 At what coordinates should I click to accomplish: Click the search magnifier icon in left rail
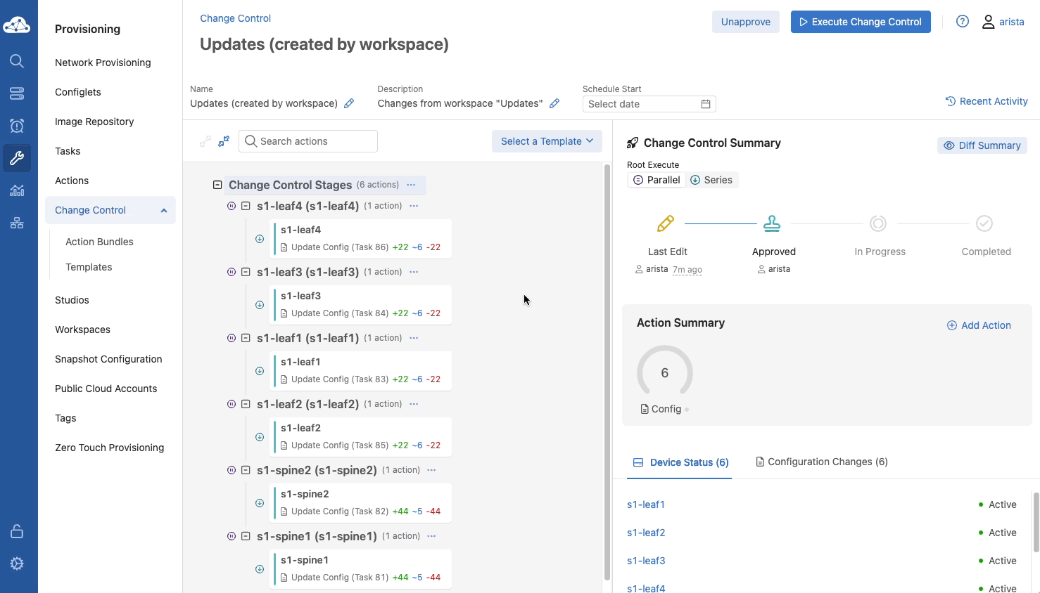tap(17, 61)
